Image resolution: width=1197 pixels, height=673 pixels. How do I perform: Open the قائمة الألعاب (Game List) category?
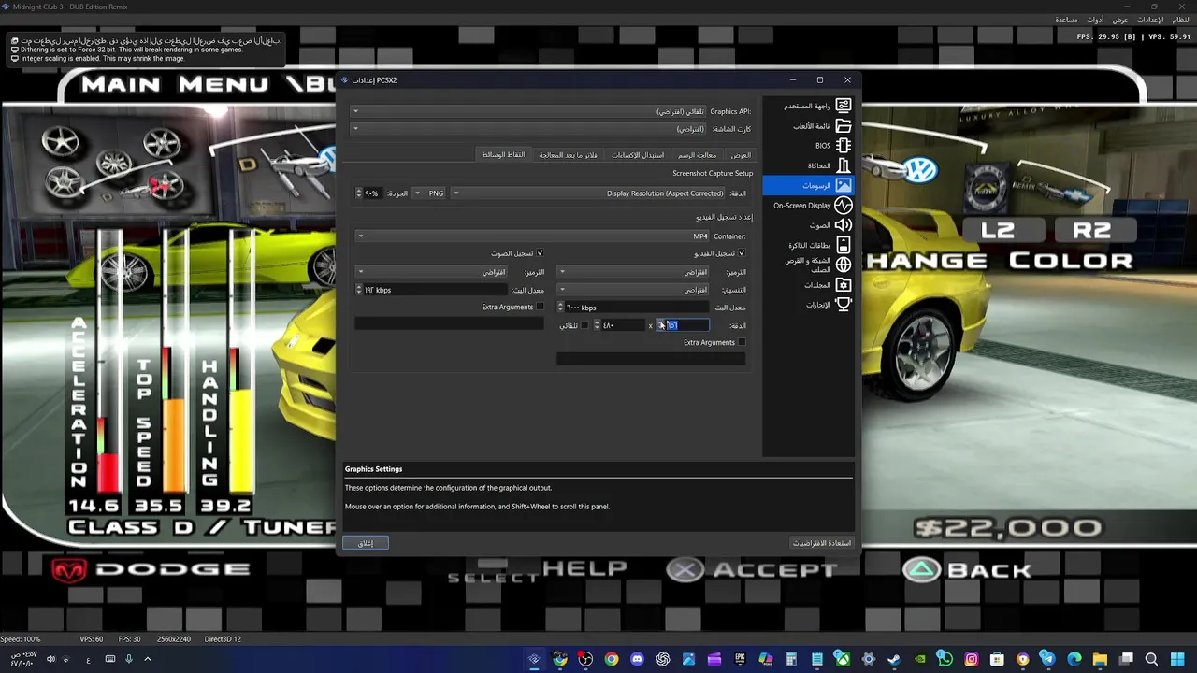(810, 125)
